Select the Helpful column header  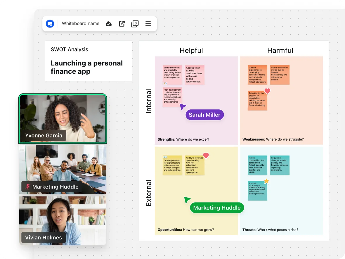[191, 50]
